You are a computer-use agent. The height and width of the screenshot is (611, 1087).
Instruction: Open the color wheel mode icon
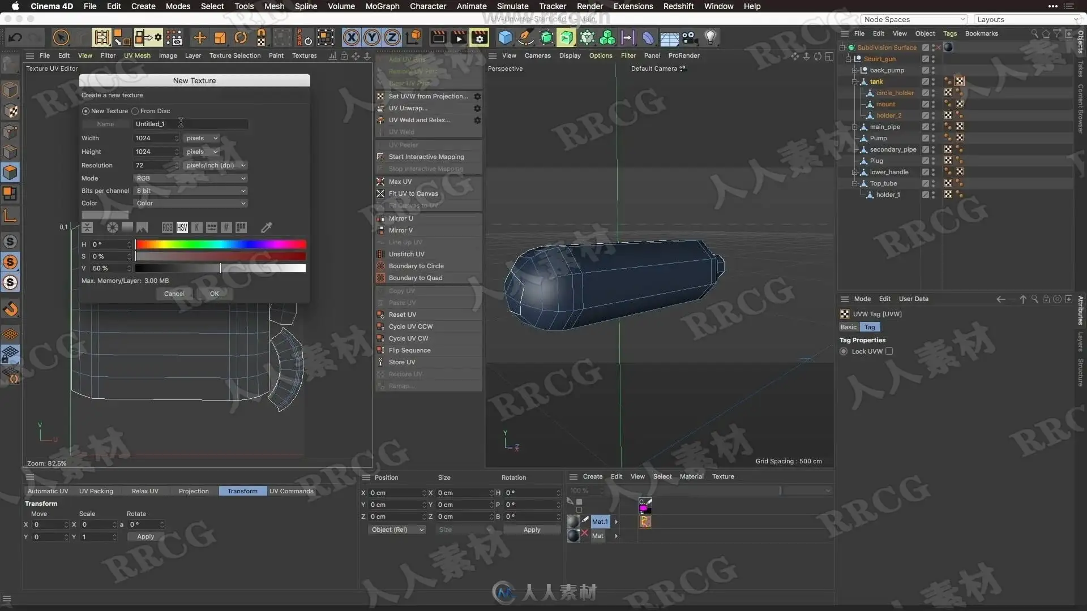tap(113, 227)
